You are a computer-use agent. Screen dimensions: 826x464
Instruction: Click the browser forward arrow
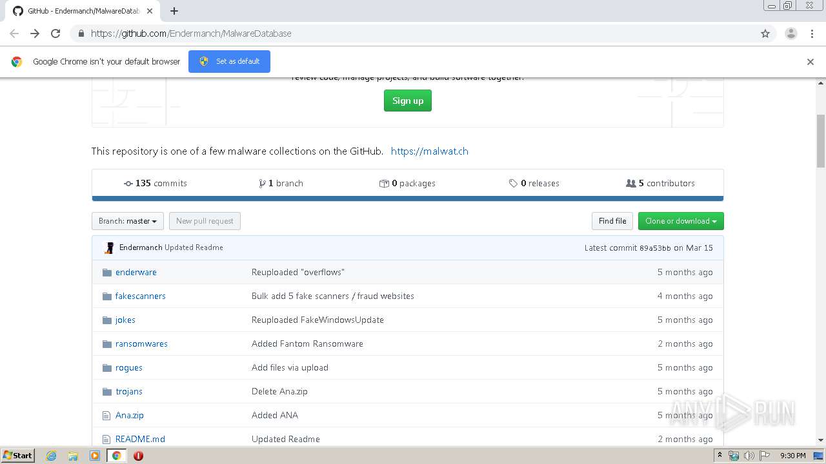[x=35, y=34]
